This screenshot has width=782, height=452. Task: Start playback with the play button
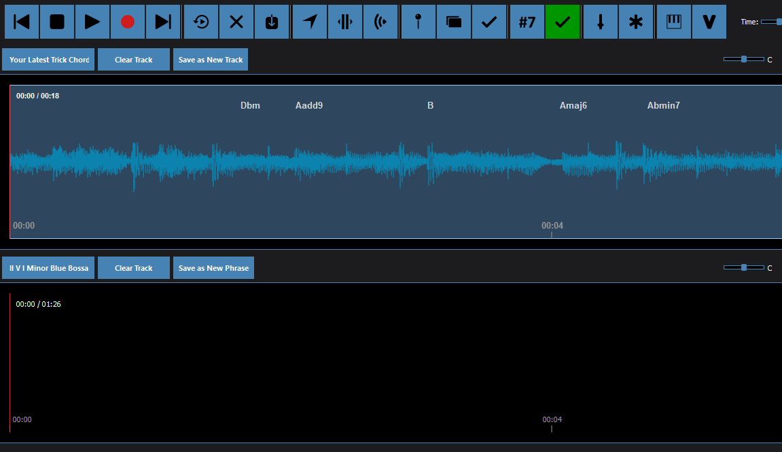click(92, 22)
